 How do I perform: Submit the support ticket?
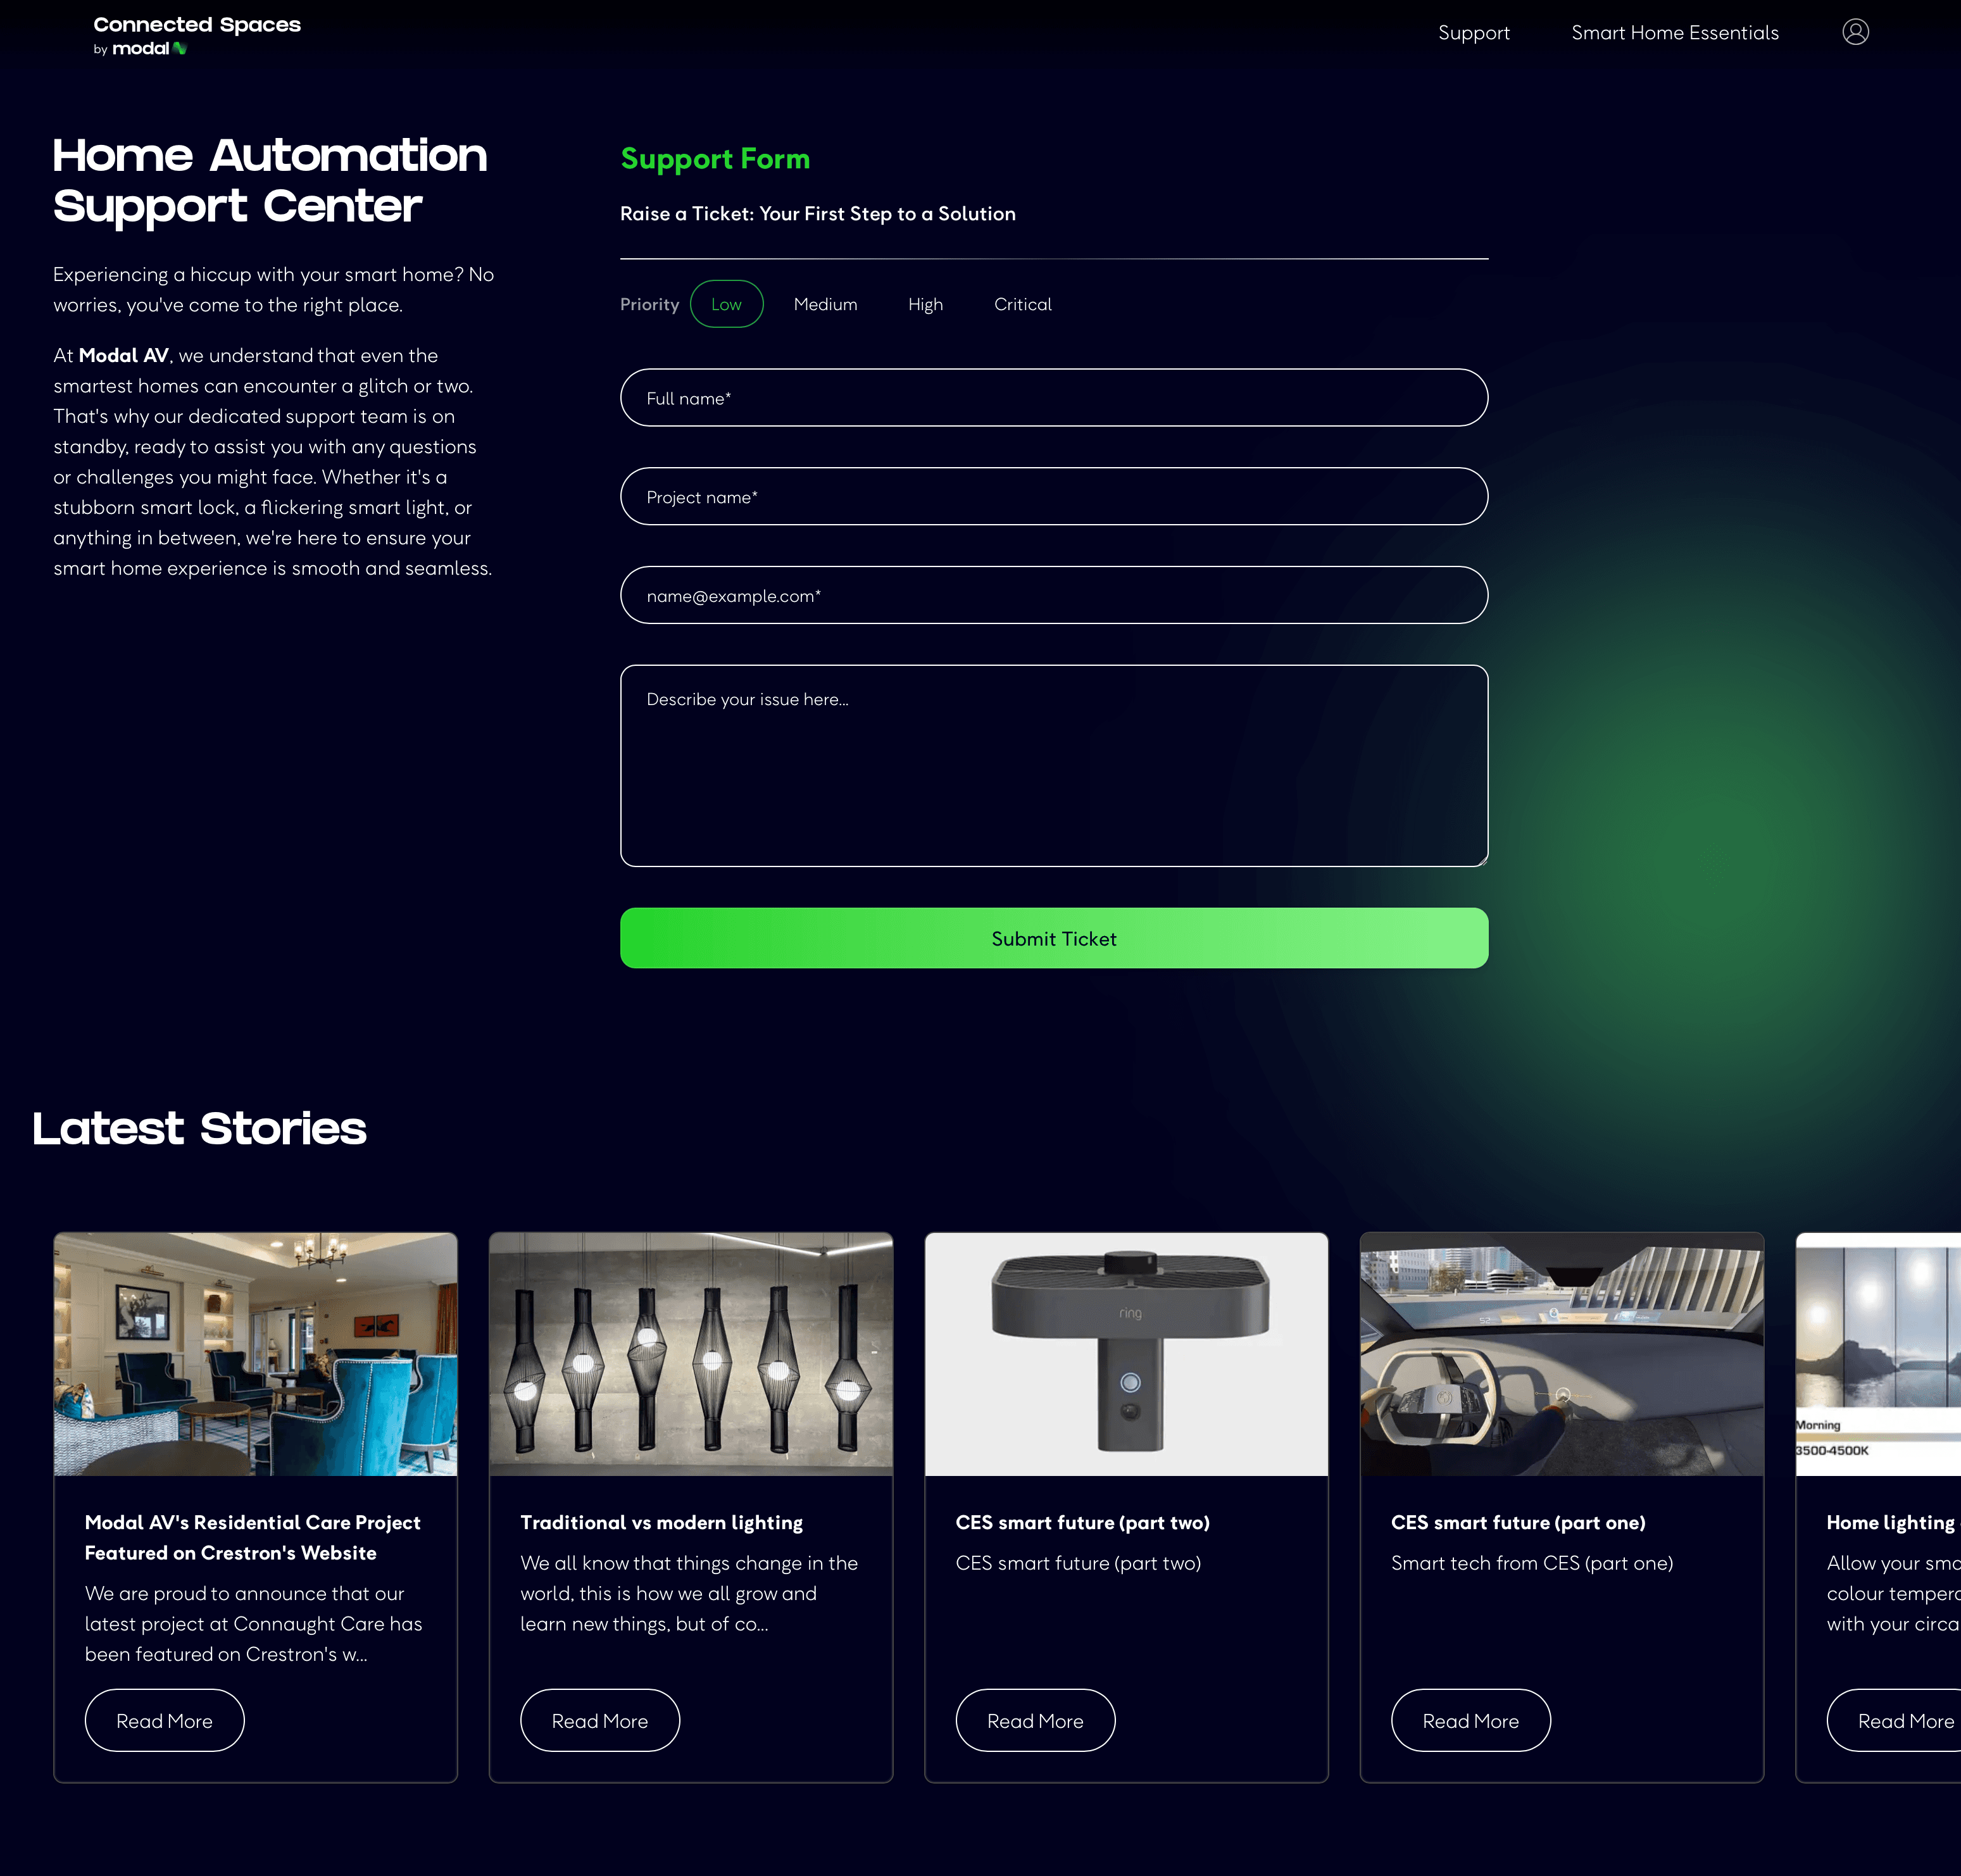point(1053,939)
